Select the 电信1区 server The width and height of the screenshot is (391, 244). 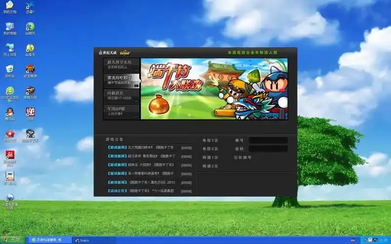pyautogui.click(x=210, y=141)
